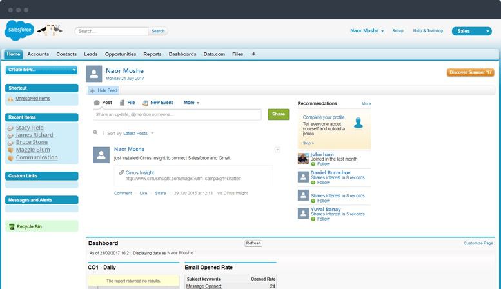Click the Subject keywords column header
The image size is (501, 289).
[203, 279]
